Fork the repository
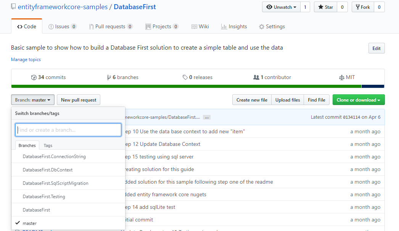399x231 pixels. click(x=363, y=7)
